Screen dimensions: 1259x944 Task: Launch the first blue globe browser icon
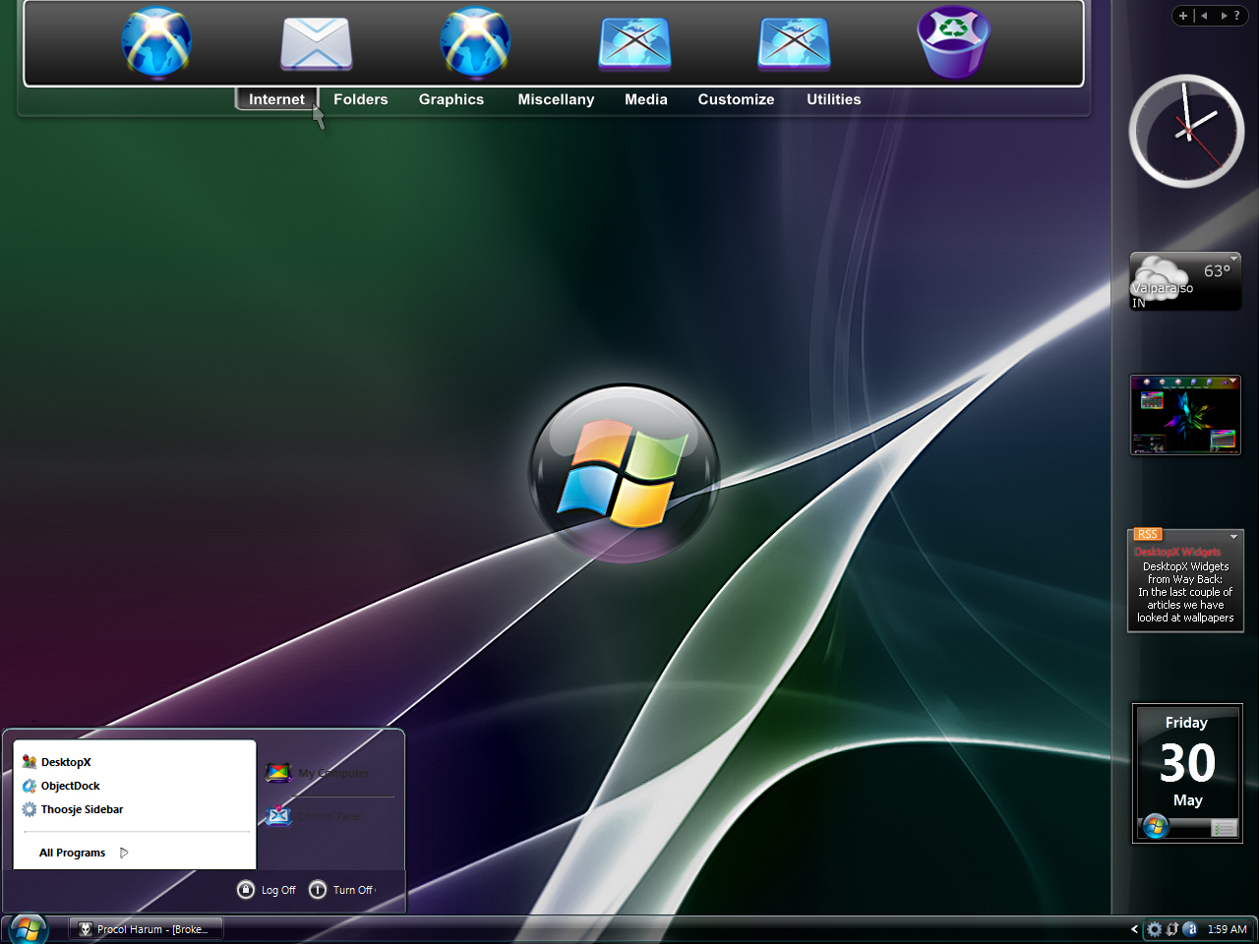156,42
